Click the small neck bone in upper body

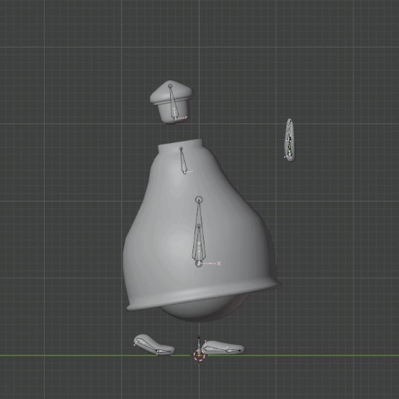pos(183,160)
